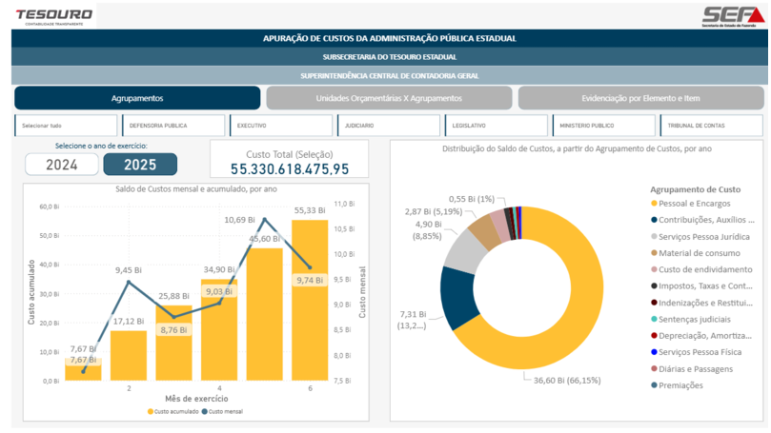Select the 2024 fiscal year option
771x433 pixels.
61,165
